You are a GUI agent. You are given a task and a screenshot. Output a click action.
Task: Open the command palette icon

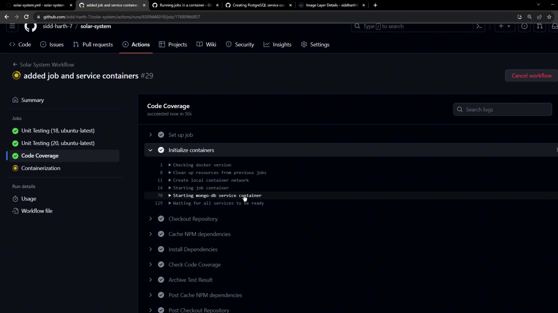pyautogui.click(x=479, y=26)
